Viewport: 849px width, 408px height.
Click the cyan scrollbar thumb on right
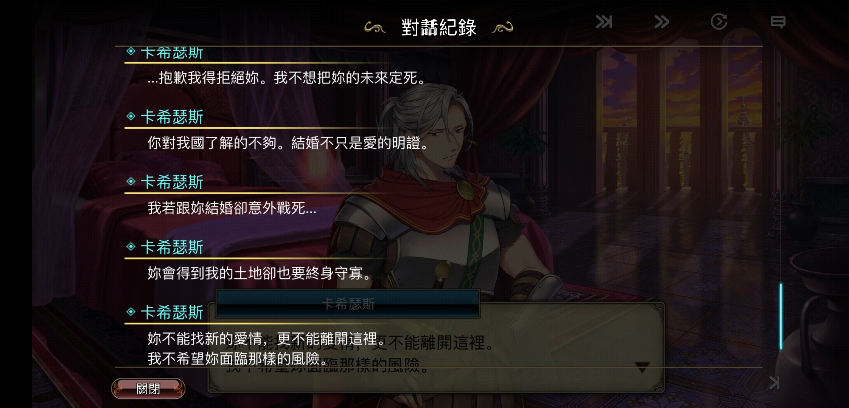click(781, 317)
